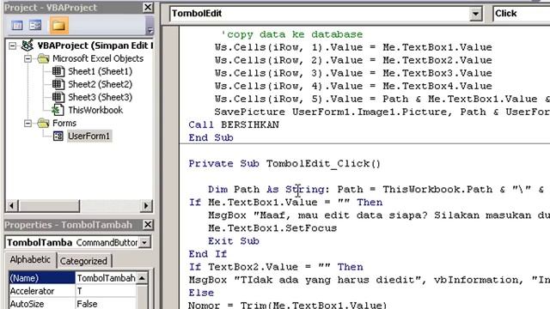Switch to the Categorized tab

tap(83, 261)
